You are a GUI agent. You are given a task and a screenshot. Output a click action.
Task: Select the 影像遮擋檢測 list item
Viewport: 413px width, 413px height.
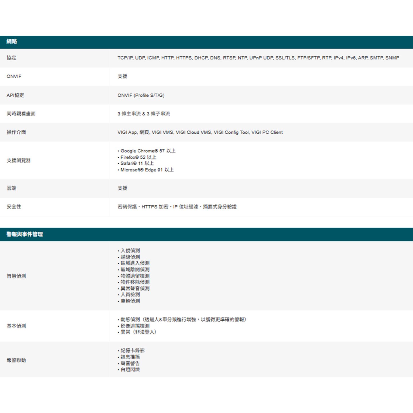point(135,326)
